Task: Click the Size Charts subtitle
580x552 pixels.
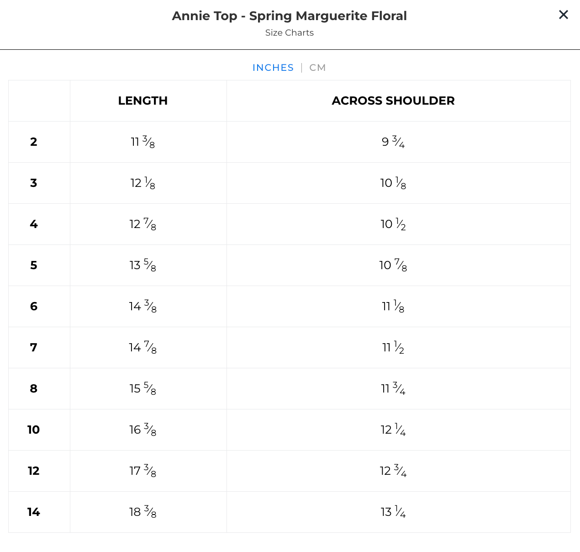Action: click(x=289, y=33)
